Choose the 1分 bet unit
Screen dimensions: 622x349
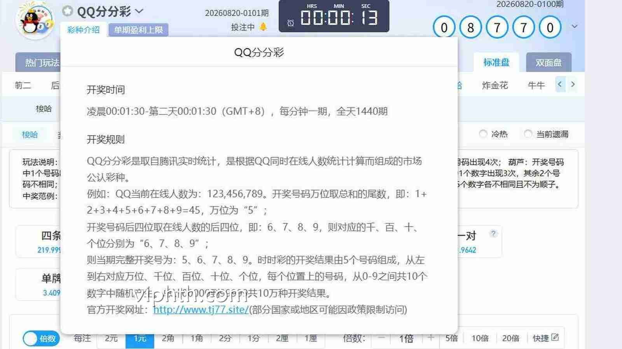coord(253,338)
